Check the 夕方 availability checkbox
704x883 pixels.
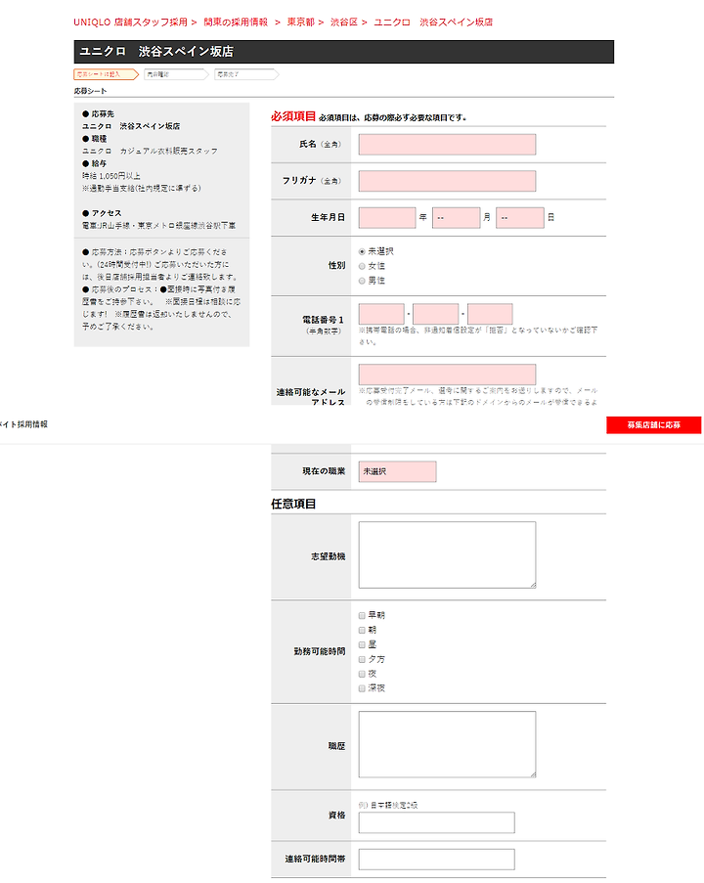(x=362, y=659)
